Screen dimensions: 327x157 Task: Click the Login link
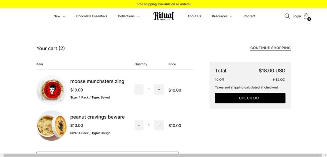pyautogui.click(x=297, y=16)
